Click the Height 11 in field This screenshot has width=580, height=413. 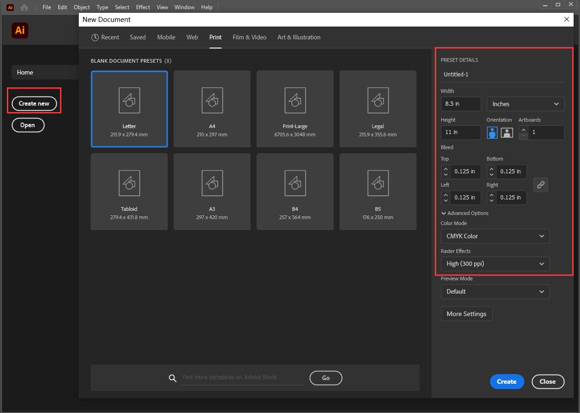click(461, 132)
